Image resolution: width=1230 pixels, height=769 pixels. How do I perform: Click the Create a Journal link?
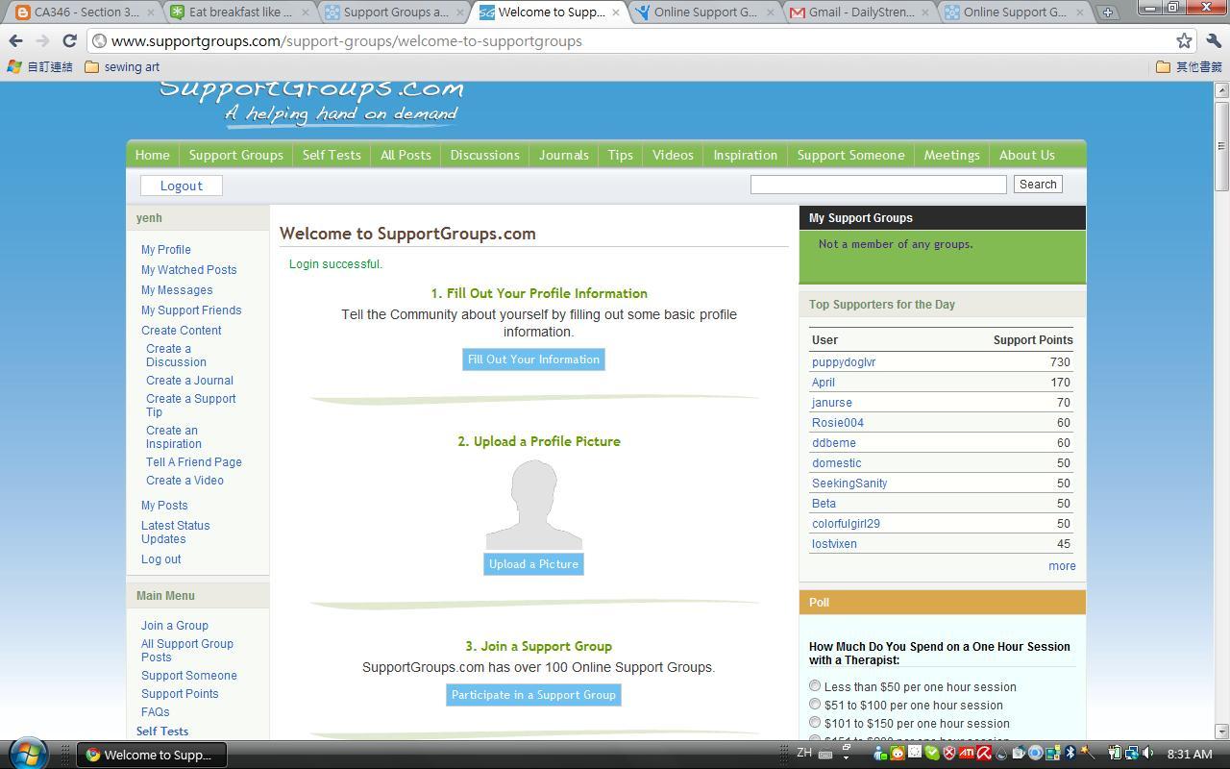click(189, 381)
